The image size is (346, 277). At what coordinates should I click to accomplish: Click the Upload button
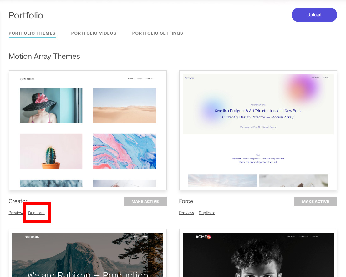tap(314, 15)
